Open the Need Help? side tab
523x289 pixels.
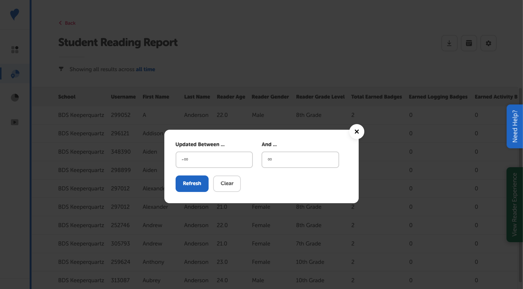(x=515, y=126)
